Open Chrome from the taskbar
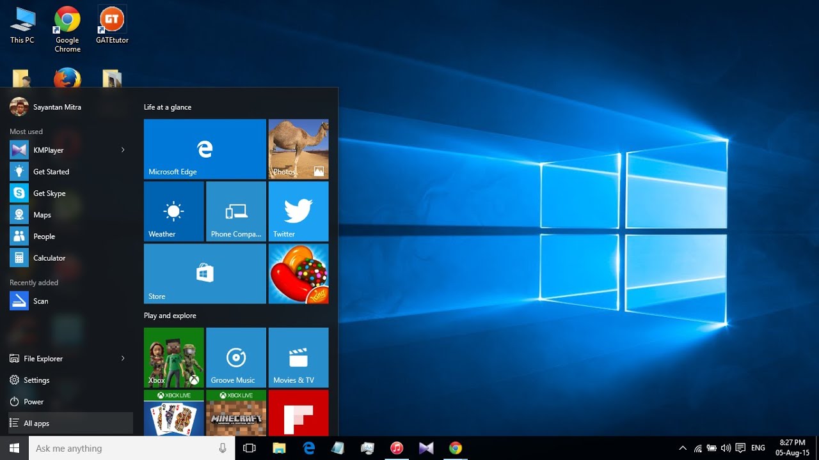Screen dimensions: 819x460 click(x=456, y=448)
